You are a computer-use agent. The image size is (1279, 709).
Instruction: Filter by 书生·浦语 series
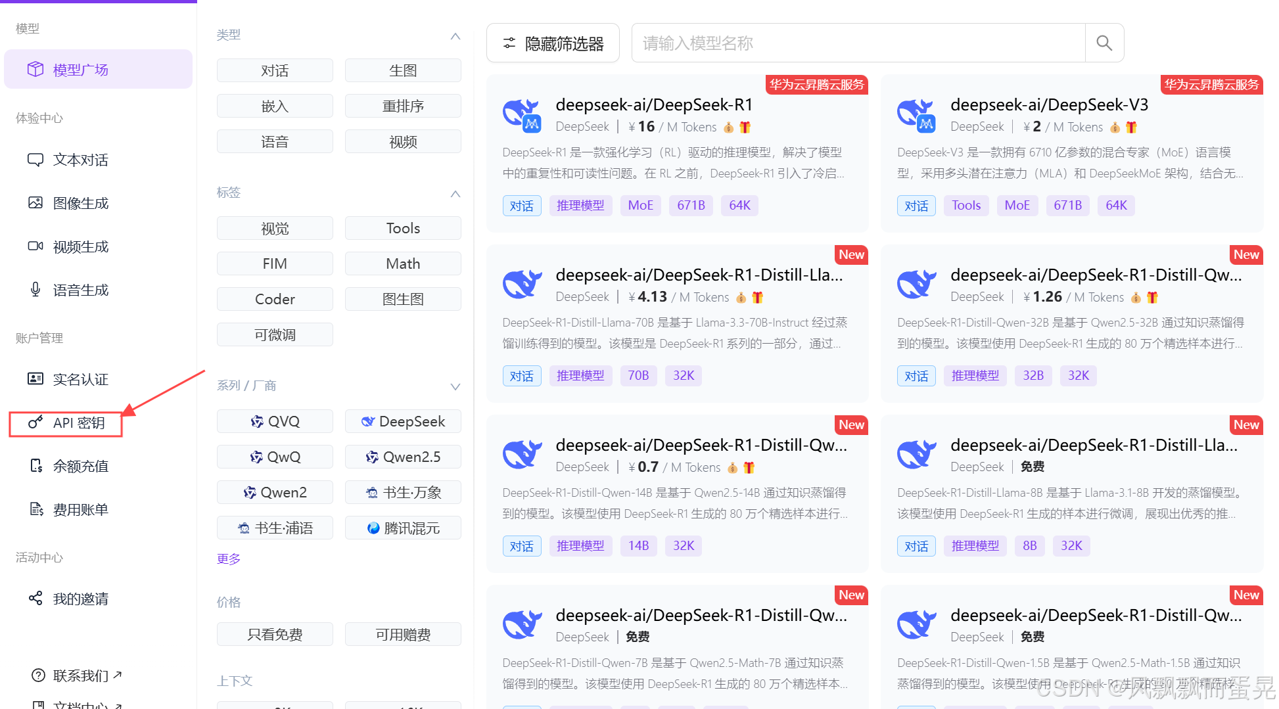(275, 528)
